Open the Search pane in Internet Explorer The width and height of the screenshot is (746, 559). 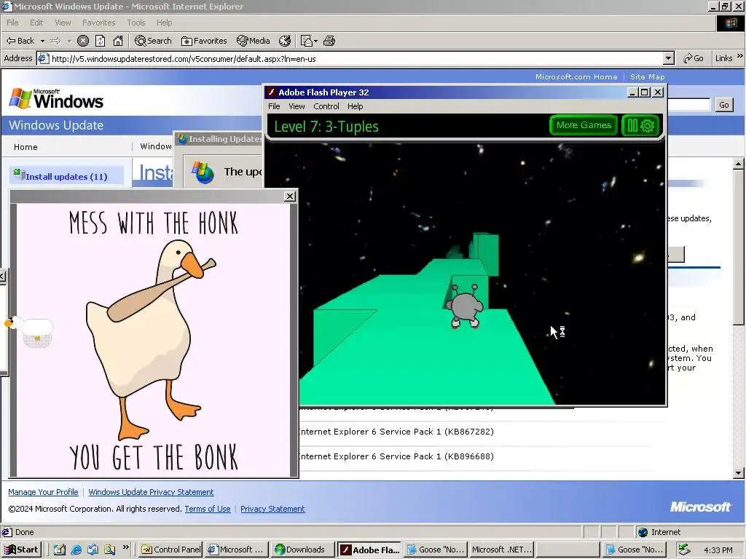[x=153, y=41]
